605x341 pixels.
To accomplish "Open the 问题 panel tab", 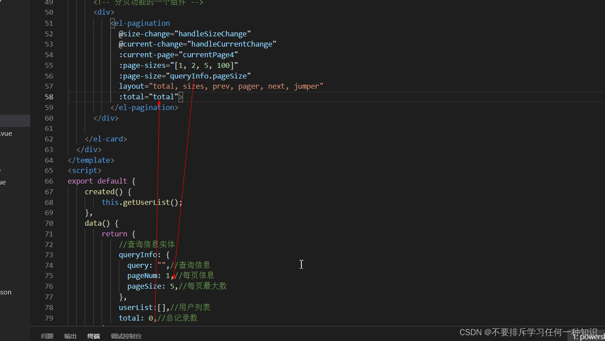I will [47, 336].
